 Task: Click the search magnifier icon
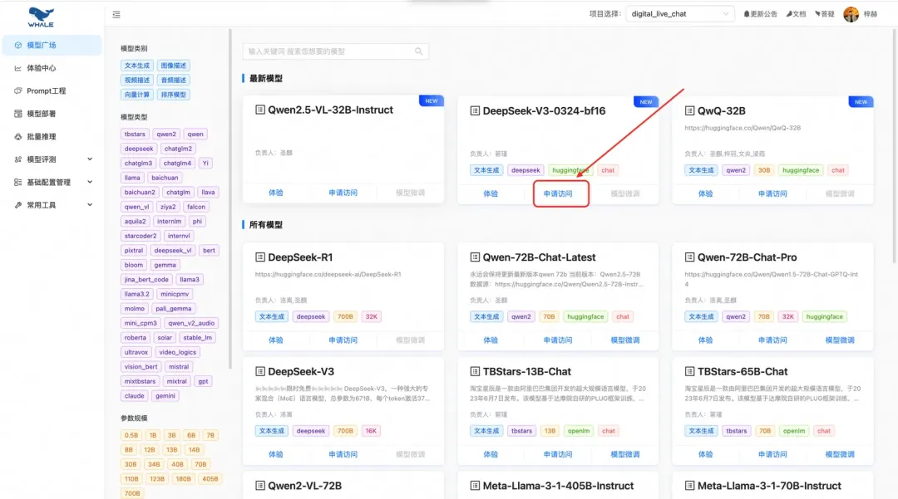pyautogui.click(x=418, y=51)
